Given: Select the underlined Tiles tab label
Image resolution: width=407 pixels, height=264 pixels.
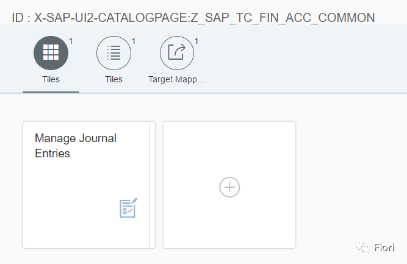Looking at the screenshot, I should 51,79.
